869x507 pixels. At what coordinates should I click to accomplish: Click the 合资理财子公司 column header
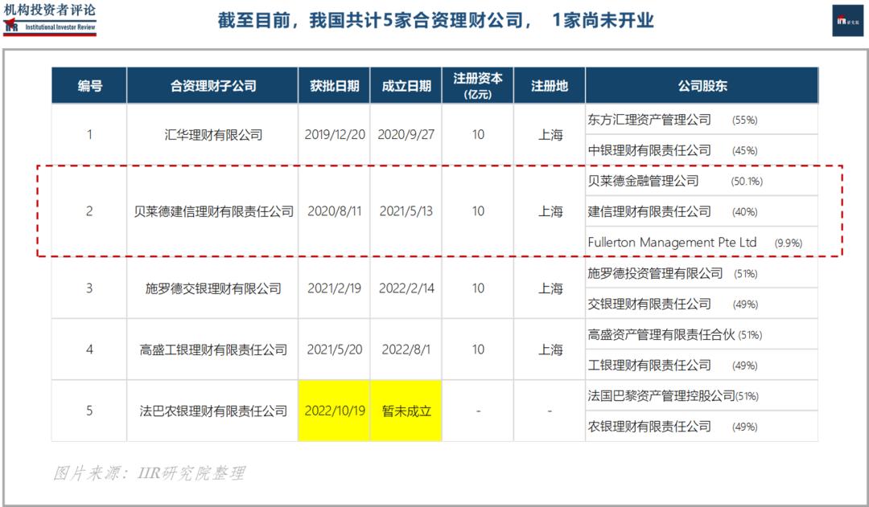212,85
